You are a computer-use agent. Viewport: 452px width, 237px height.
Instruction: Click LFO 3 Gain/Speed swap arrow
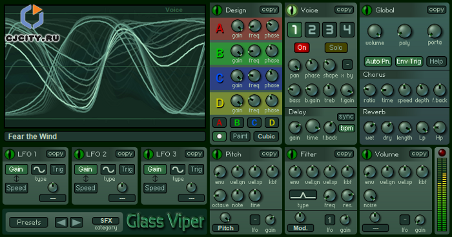(x=155, y=179)
